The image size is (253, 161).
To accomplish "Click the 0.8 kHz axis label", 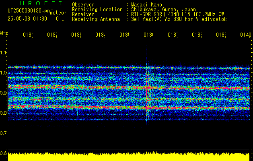I will point(3,113).
